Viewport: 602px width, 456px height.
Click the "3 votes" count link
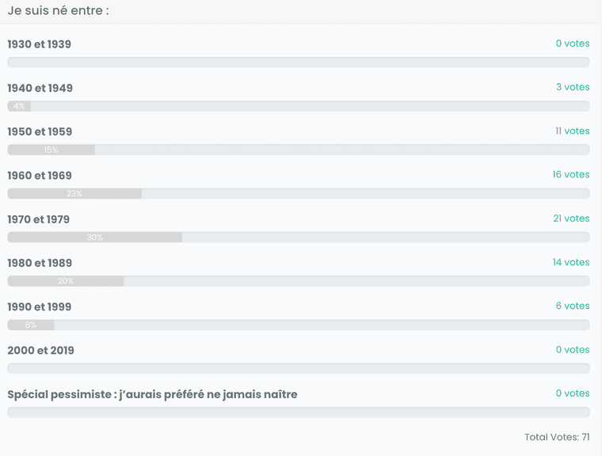click(573, 87)
